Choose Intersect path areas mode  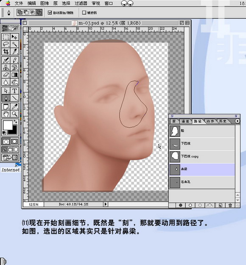tap(33, 12)
